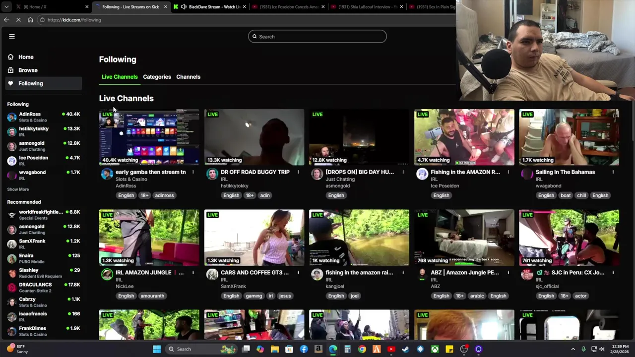Viewport: 635px width, 357px height.
Task: Open DR OFF ROAD BUGGY TRIP thumbnail
Action: 254,137
